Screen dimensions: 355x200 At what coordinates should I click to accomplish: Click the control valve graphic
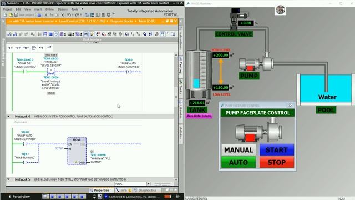point(238,19)
